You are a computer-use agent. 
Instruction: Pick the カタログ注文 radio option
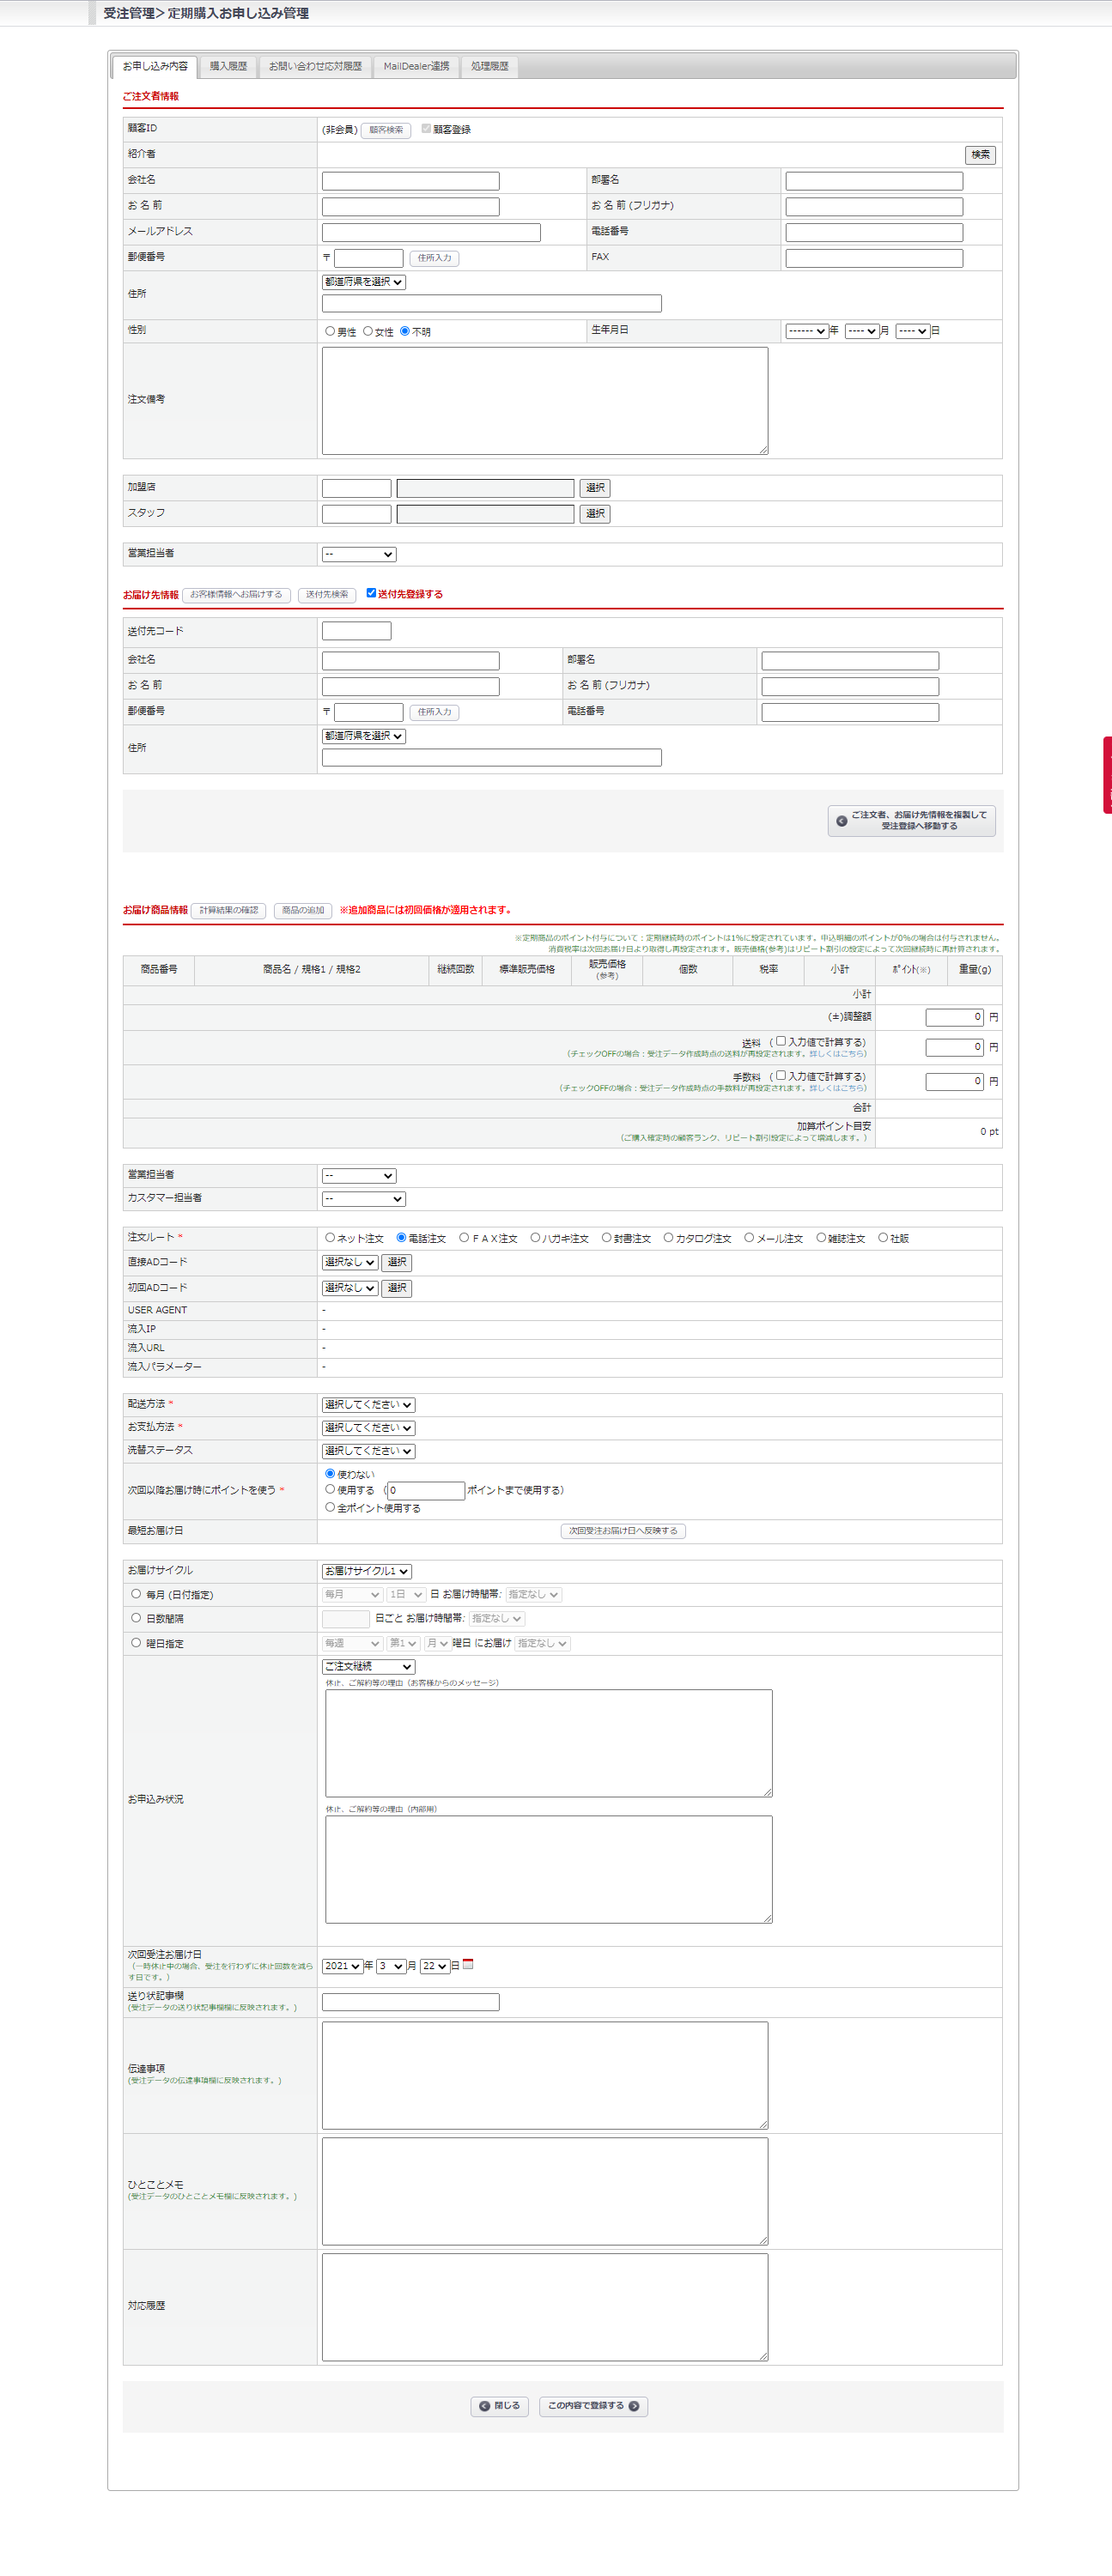[x=668, y=1237]
